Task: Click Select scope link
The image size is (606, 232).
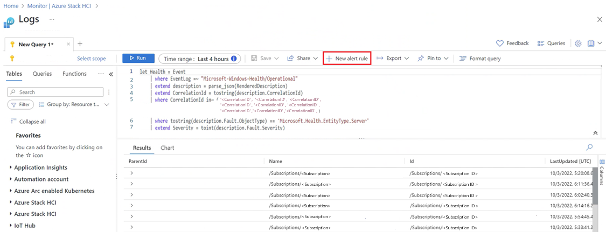Action: pos(91,59)
